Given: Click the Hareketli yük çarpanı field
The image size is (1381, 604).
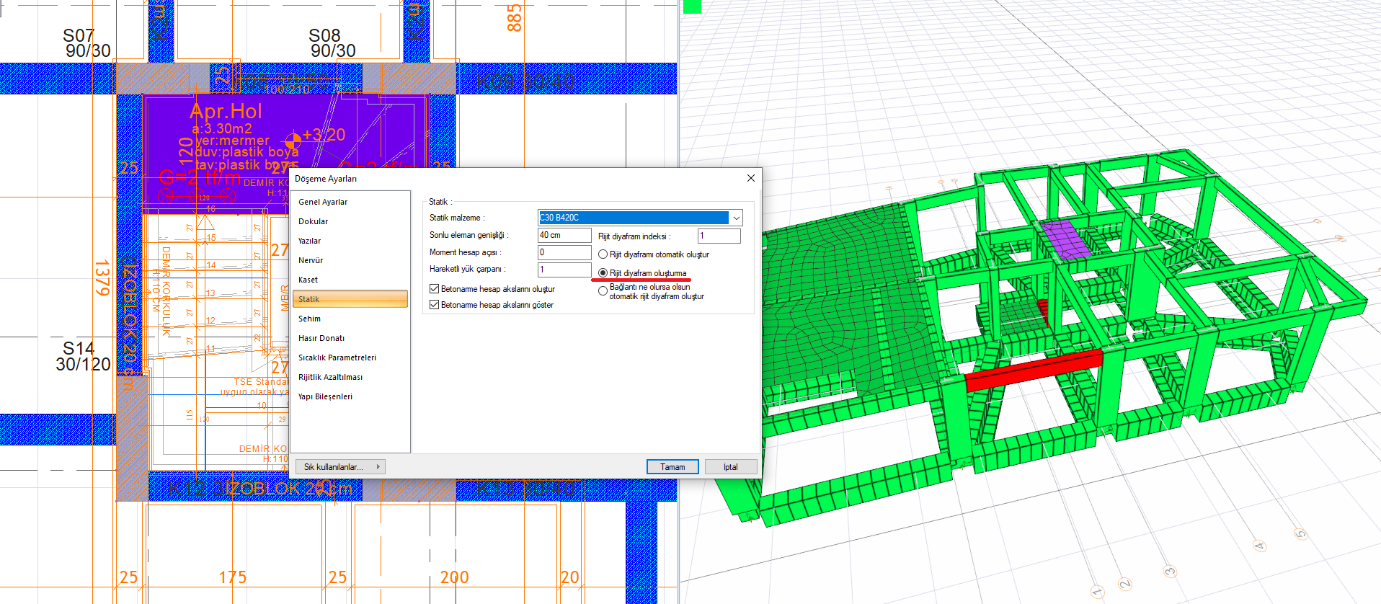Looking at the screenshot, I should pos(564,270).
